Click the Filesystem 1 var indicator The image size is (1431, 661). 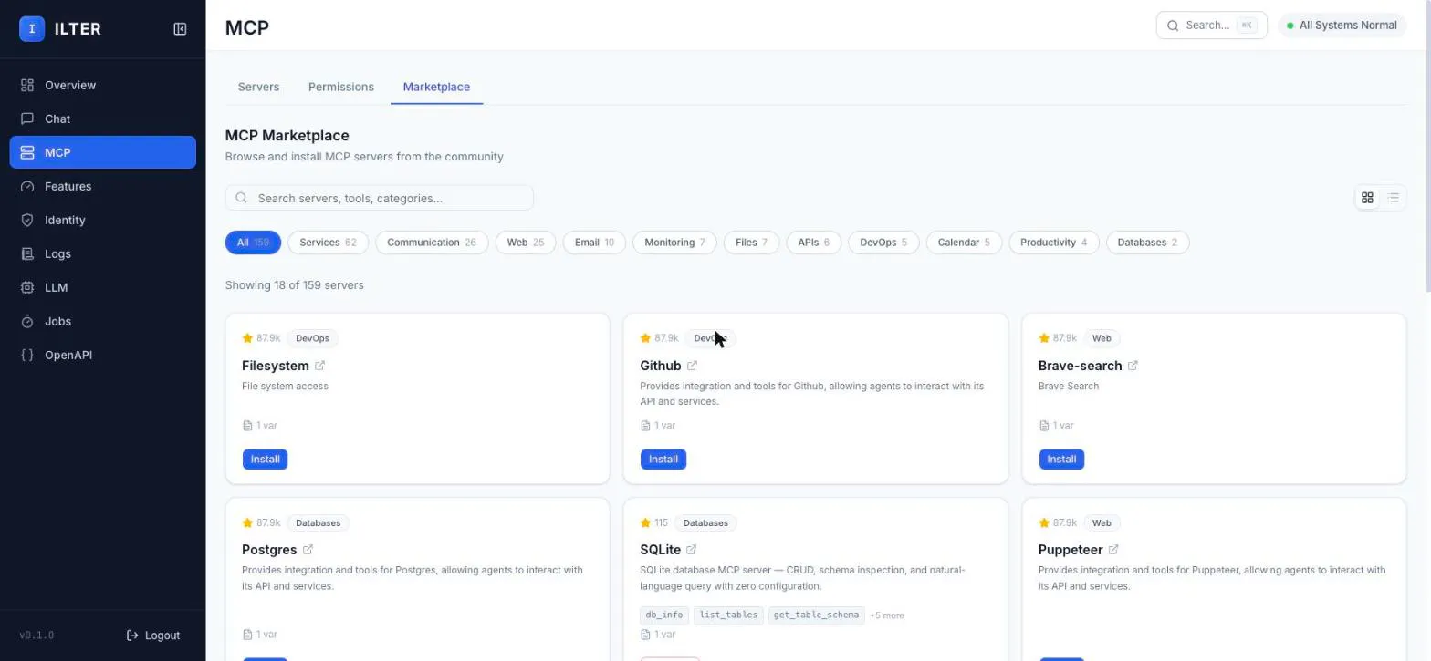[260, 426]
